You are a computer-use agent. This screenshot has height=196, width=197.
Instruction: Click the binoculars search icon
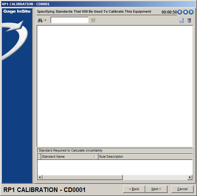(x=40, y=20)
